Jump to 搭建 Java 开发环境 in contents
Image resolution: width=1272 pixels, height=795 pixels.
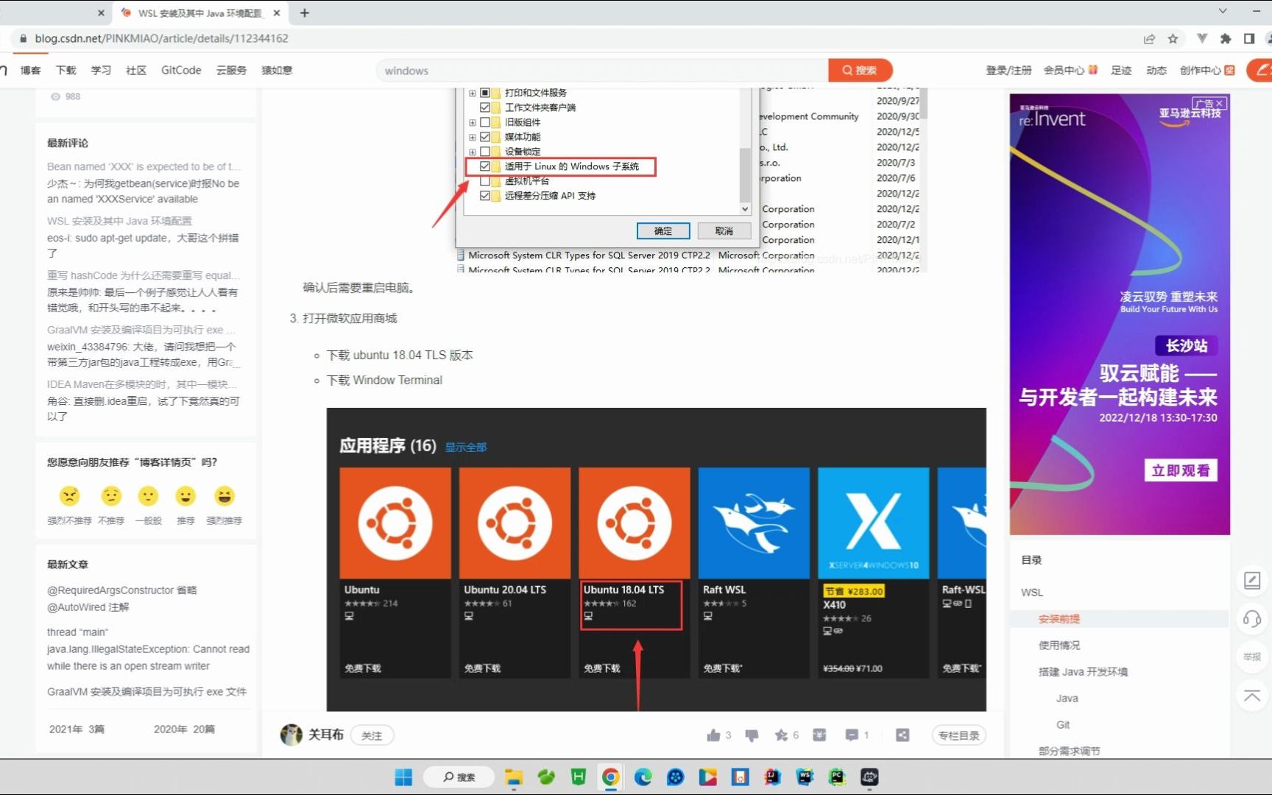tap(1083, 671)
